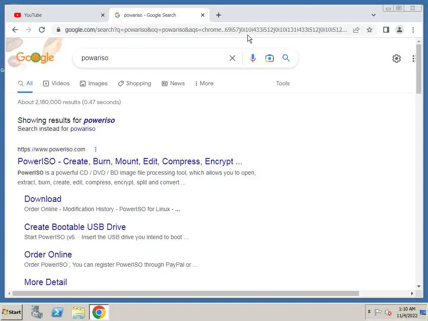Click the vertical scrollbar up arrow
The width and height of the screenshot is (428, 321).
pyautogui.click(x=419, y=41)
